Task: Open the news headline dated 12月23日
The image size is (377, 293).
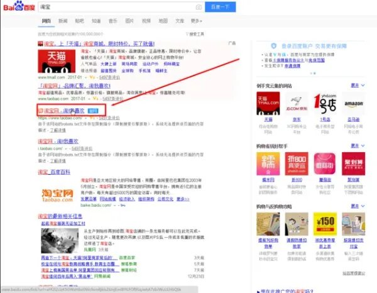Action: click(67, 277)
